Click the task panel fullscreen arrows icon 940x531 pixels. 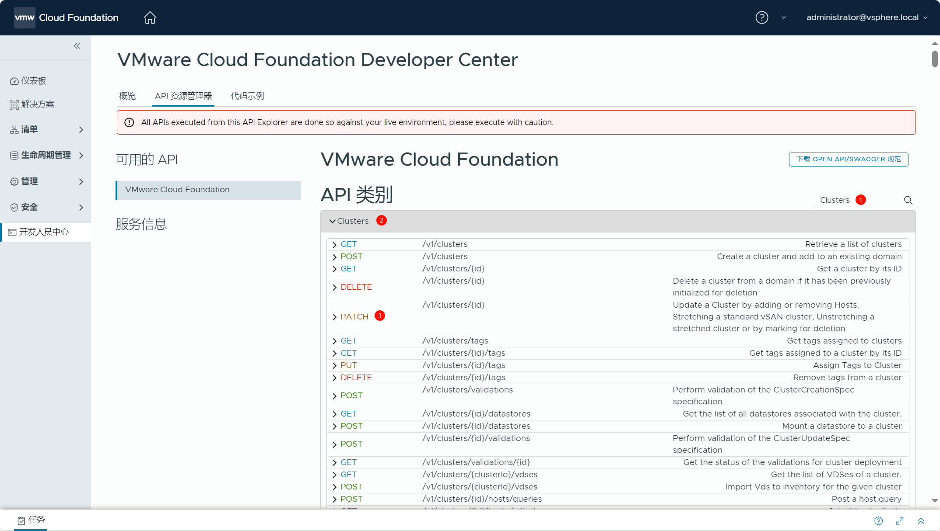[x=900, y=521]
